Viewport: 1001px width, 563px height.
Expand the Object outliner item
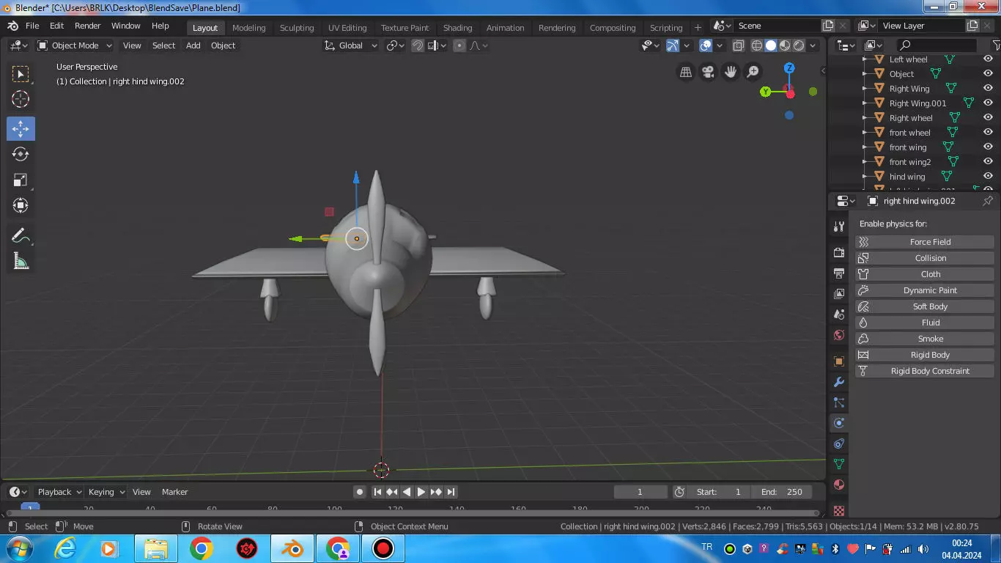pos(865,74)
